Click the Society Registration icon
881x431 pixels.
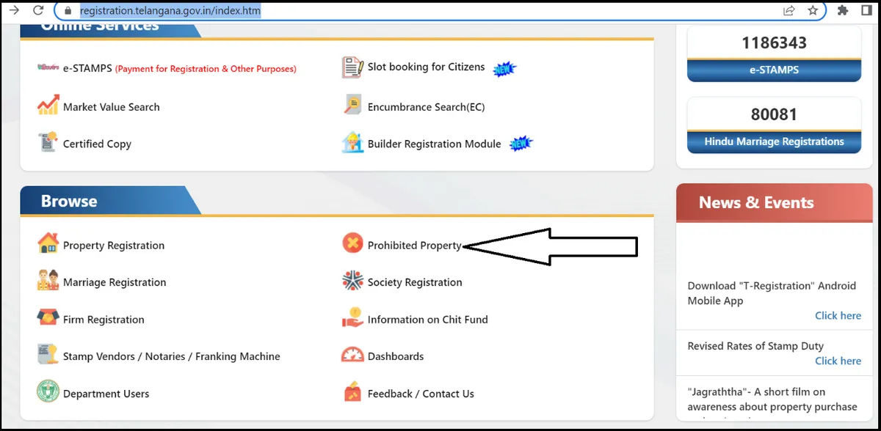352,281
